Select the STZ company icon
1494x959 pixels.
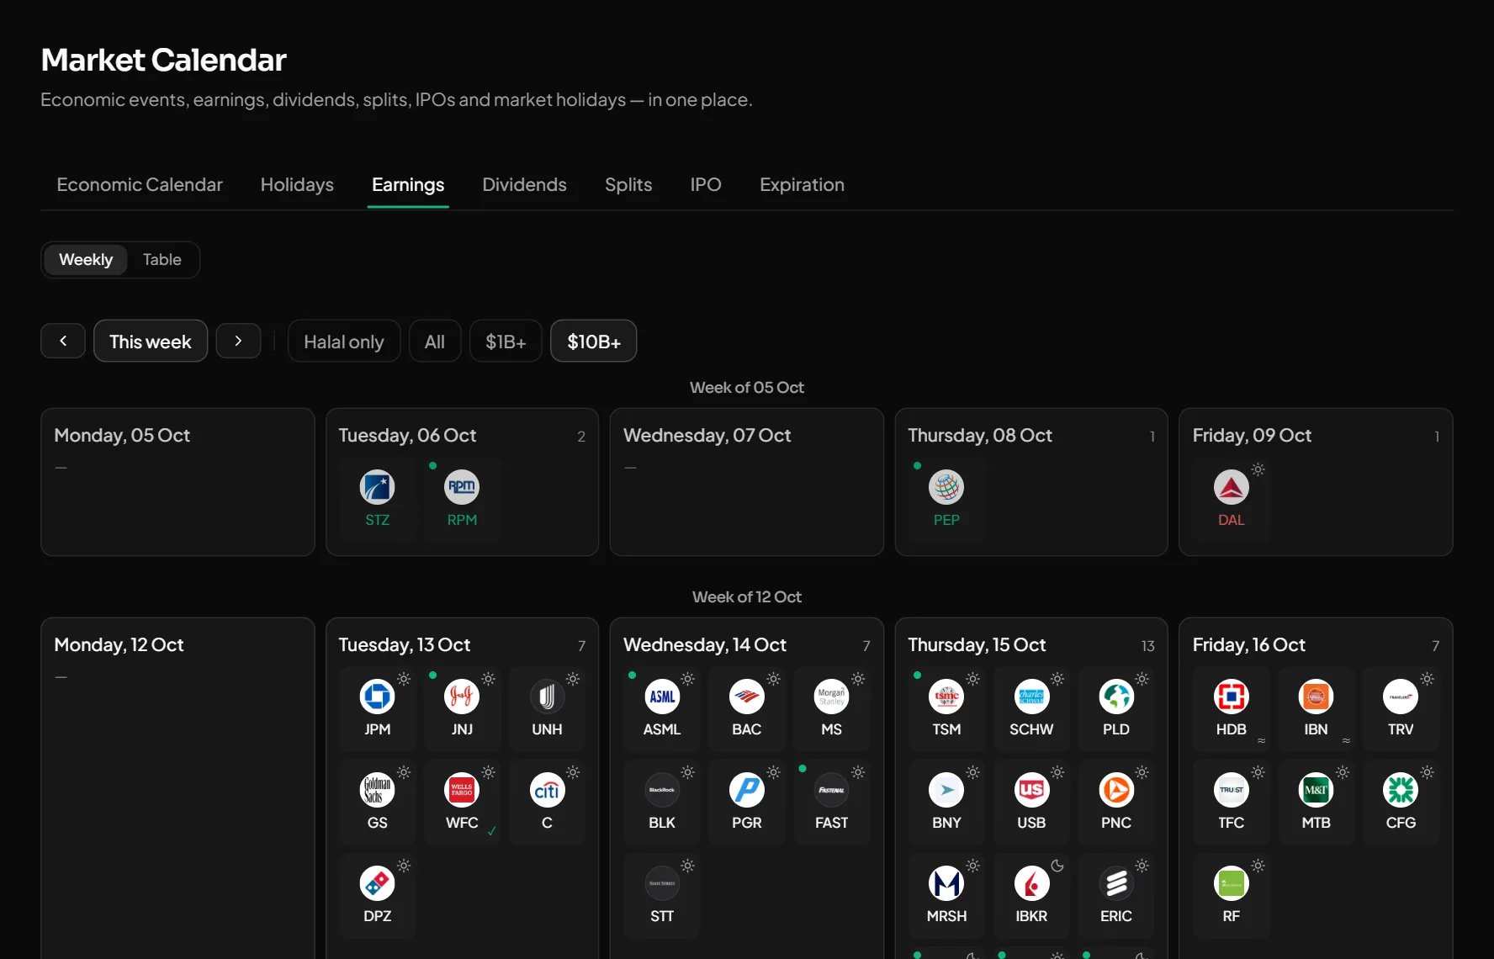pos(377,487)
